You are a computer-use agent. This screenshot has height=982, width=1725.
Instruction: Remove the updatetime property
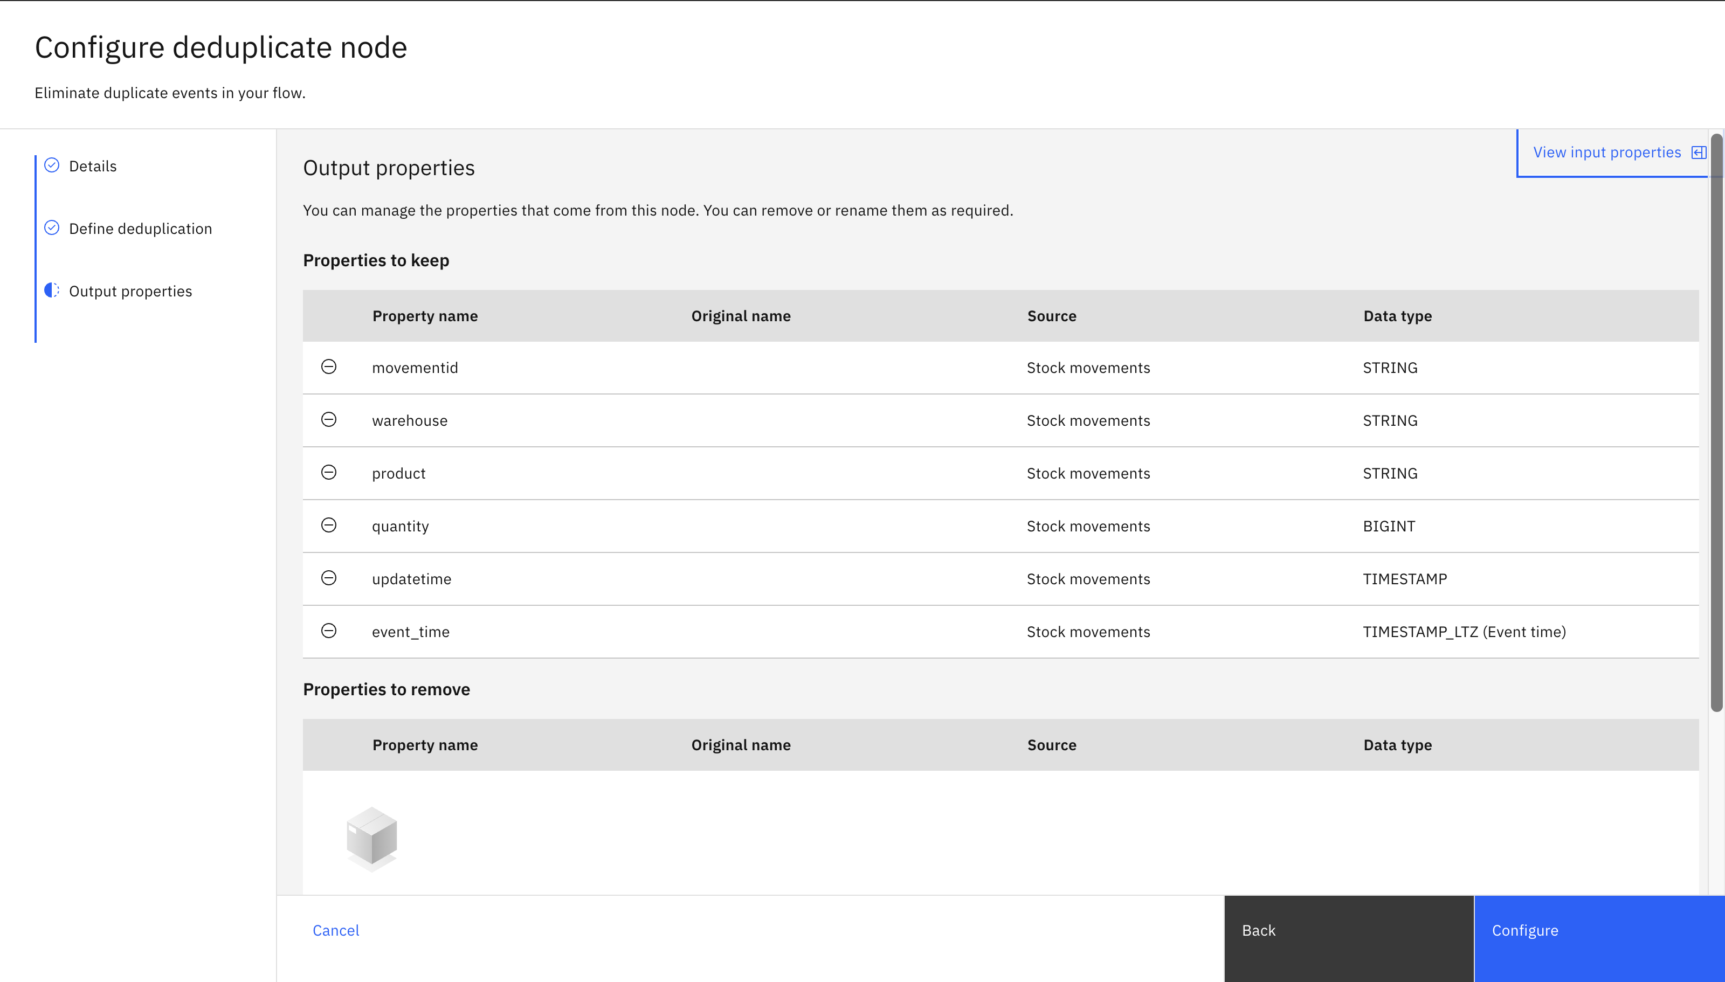(329, 578)
